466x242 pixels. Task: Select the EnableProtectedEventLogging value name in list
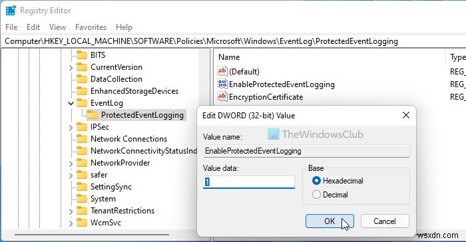282,84
